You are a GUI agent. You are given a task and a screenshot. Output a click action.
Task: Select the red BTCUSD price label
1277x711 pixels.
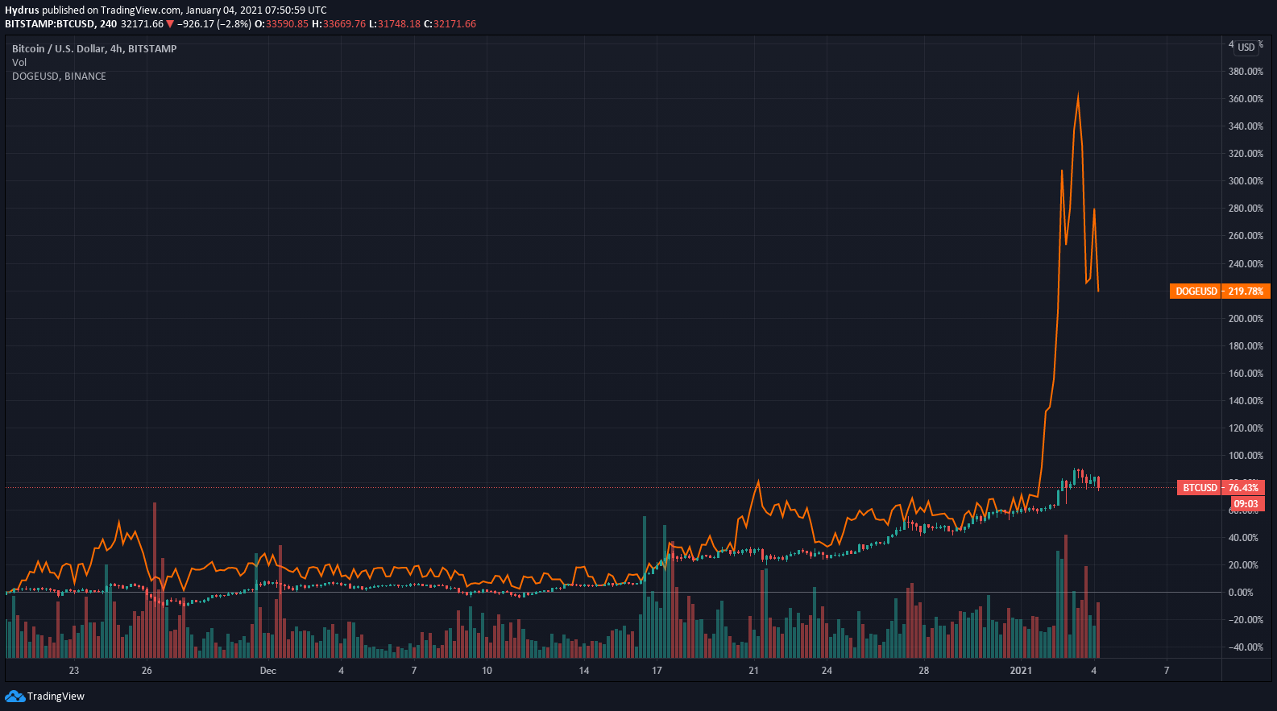pos(1221,488)
